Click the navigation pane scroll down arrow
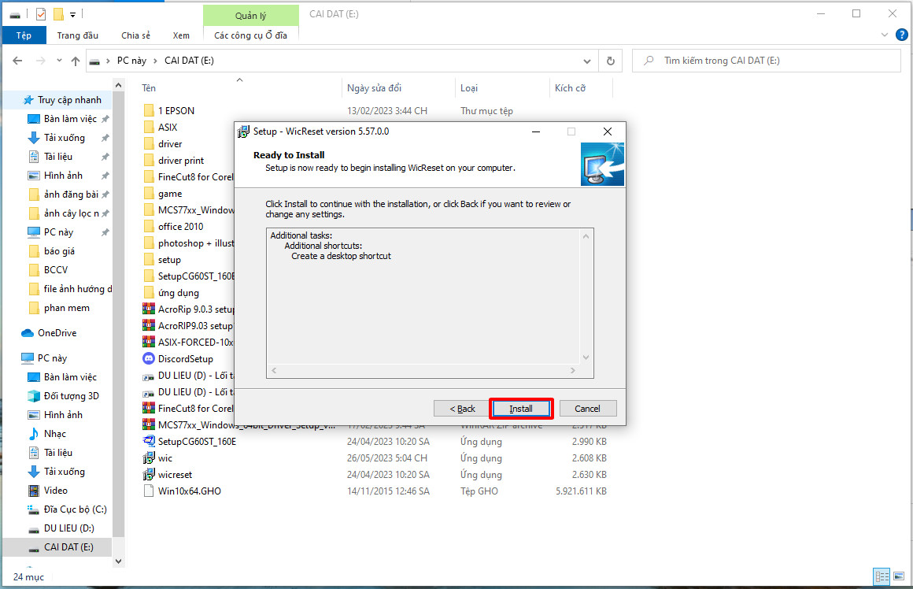 (119, 561)
